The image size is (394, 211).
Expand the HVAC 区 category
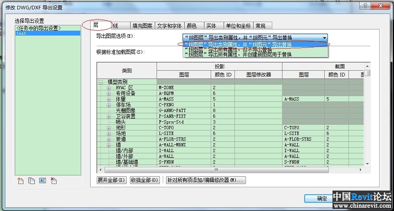pos(109,88)
